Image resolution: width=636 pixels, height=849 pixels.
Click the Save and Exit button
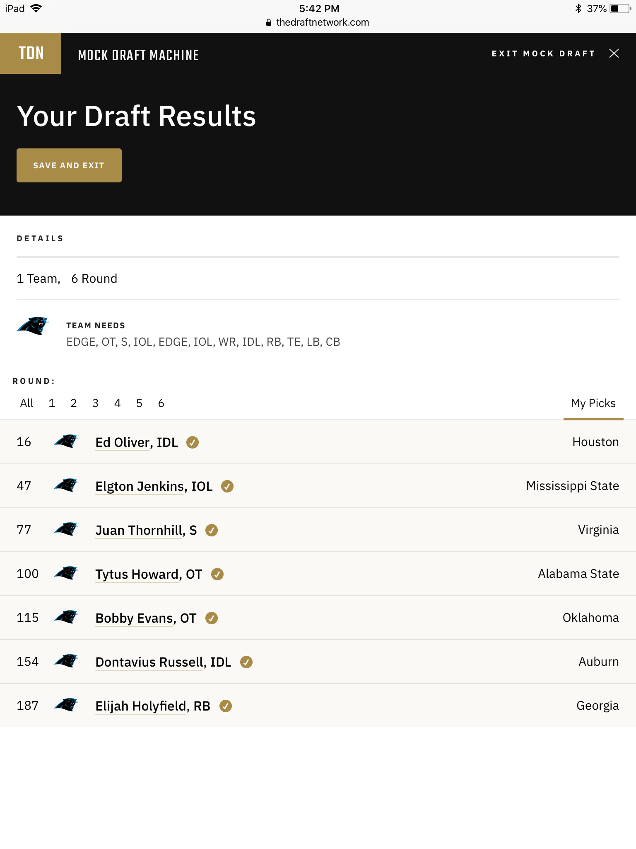pyautogui.click(x=69, y=165)
